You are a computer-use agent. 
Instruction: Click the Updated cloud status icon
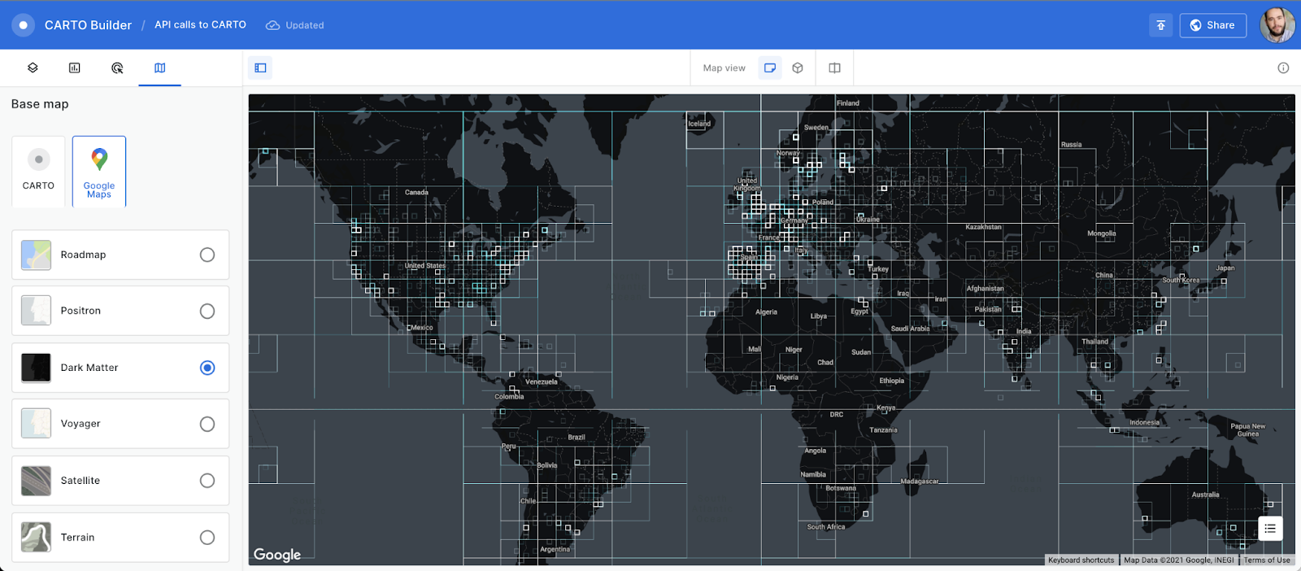pyautogui.click(x=273, y=25)
